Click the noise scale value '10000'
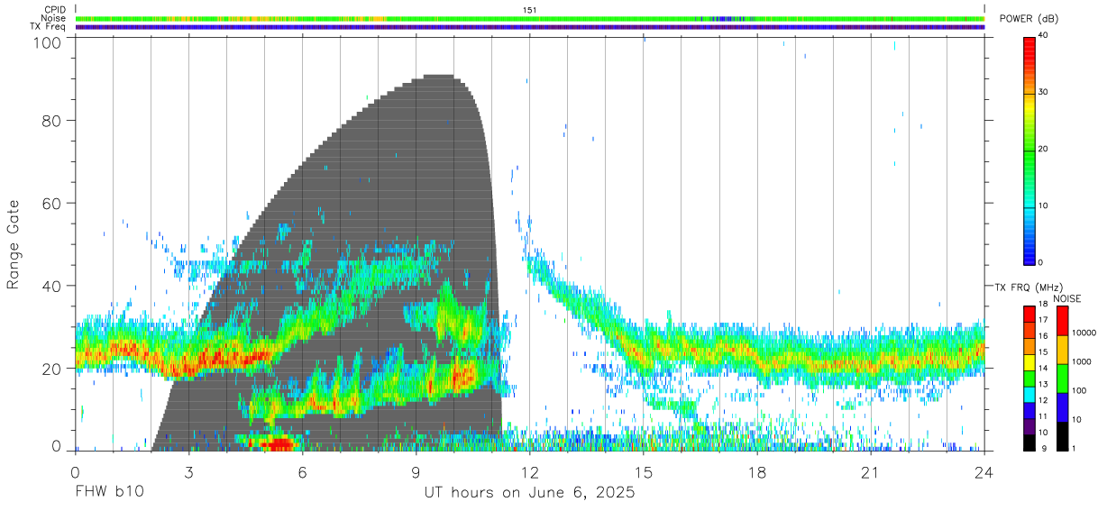 point(1084,333)
